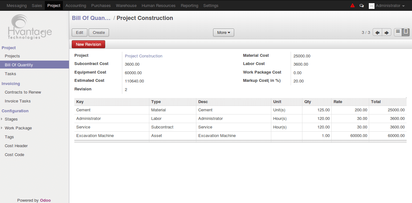Click the Equipment Cost value 60000.00
412x203 pixels.
point(133,73)
